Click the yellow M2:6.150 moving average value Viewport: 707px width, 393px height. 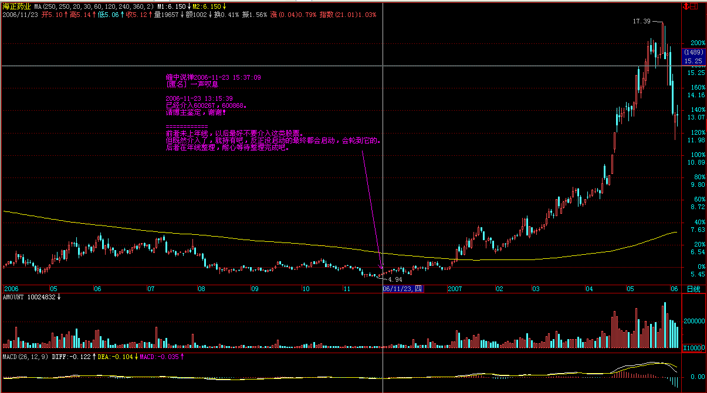[207, 6]
